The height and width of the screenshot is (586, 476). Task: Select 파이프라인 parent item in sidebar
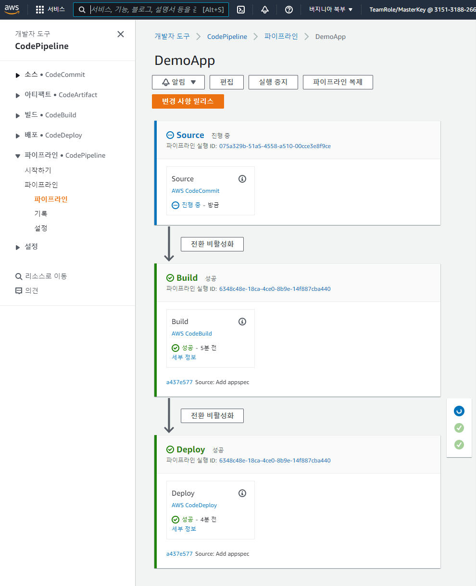41,185
